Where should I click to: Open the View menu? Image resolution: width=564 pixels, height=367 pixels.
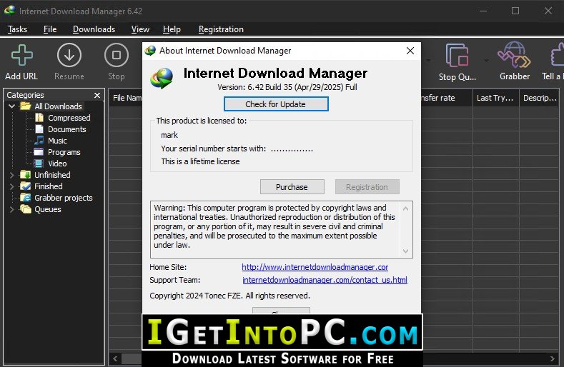(140, 29)
